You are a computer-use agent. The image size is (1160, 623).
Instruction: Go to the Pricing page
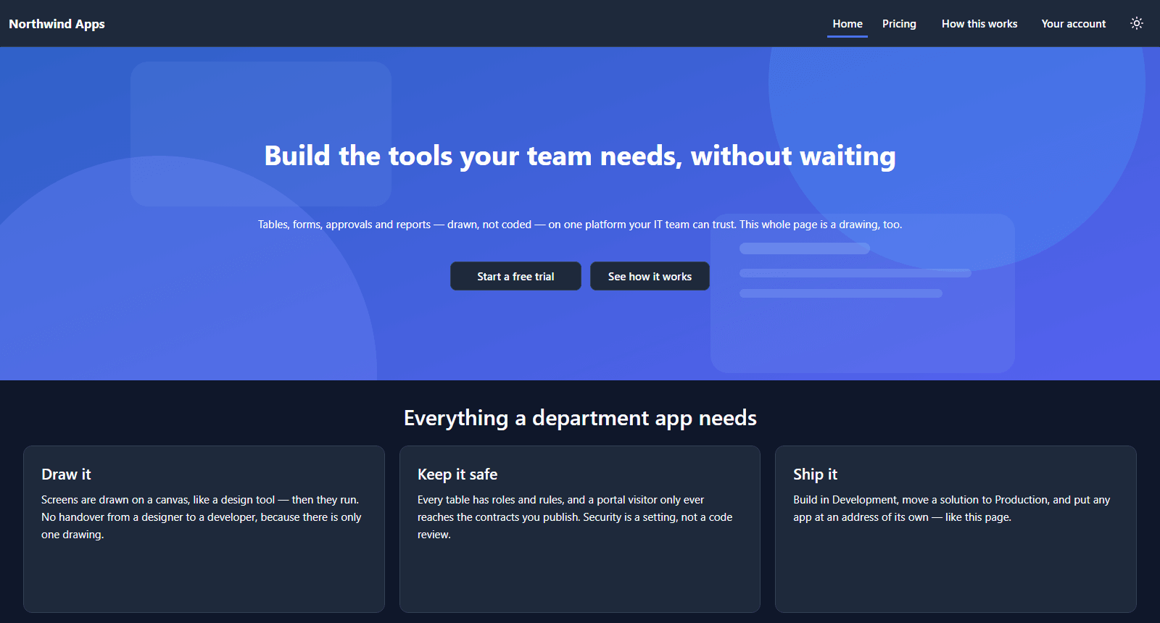(899, 24)
